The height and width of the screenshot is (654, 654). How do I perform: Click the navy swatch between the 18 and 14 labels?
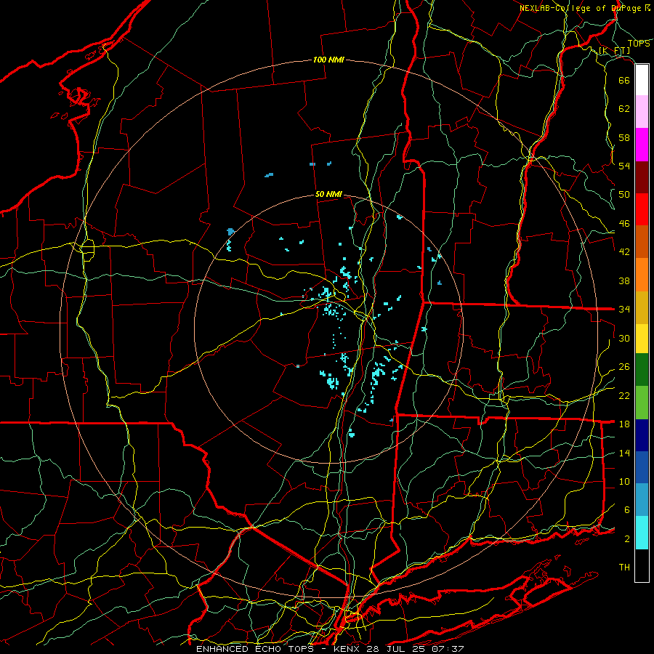coord(642,435)
